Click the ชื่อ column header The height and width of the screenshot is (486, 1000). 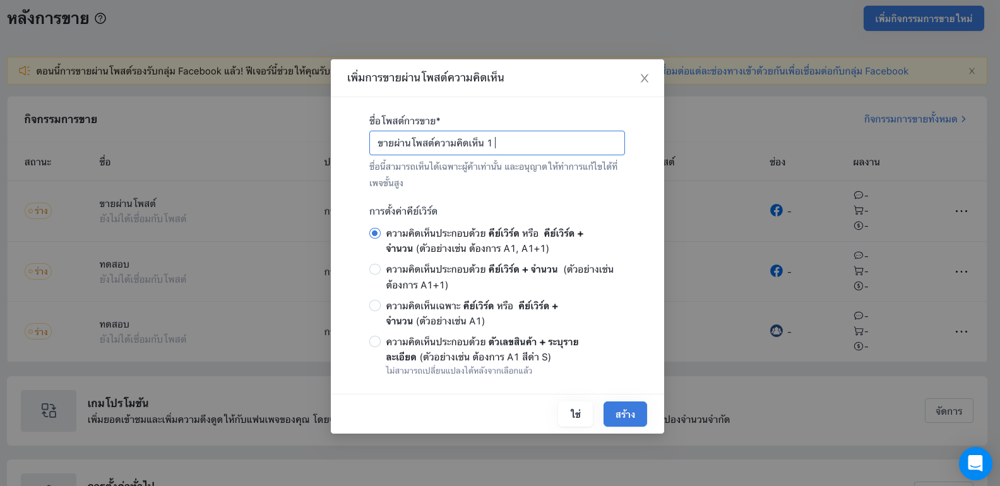coord(105,162)
